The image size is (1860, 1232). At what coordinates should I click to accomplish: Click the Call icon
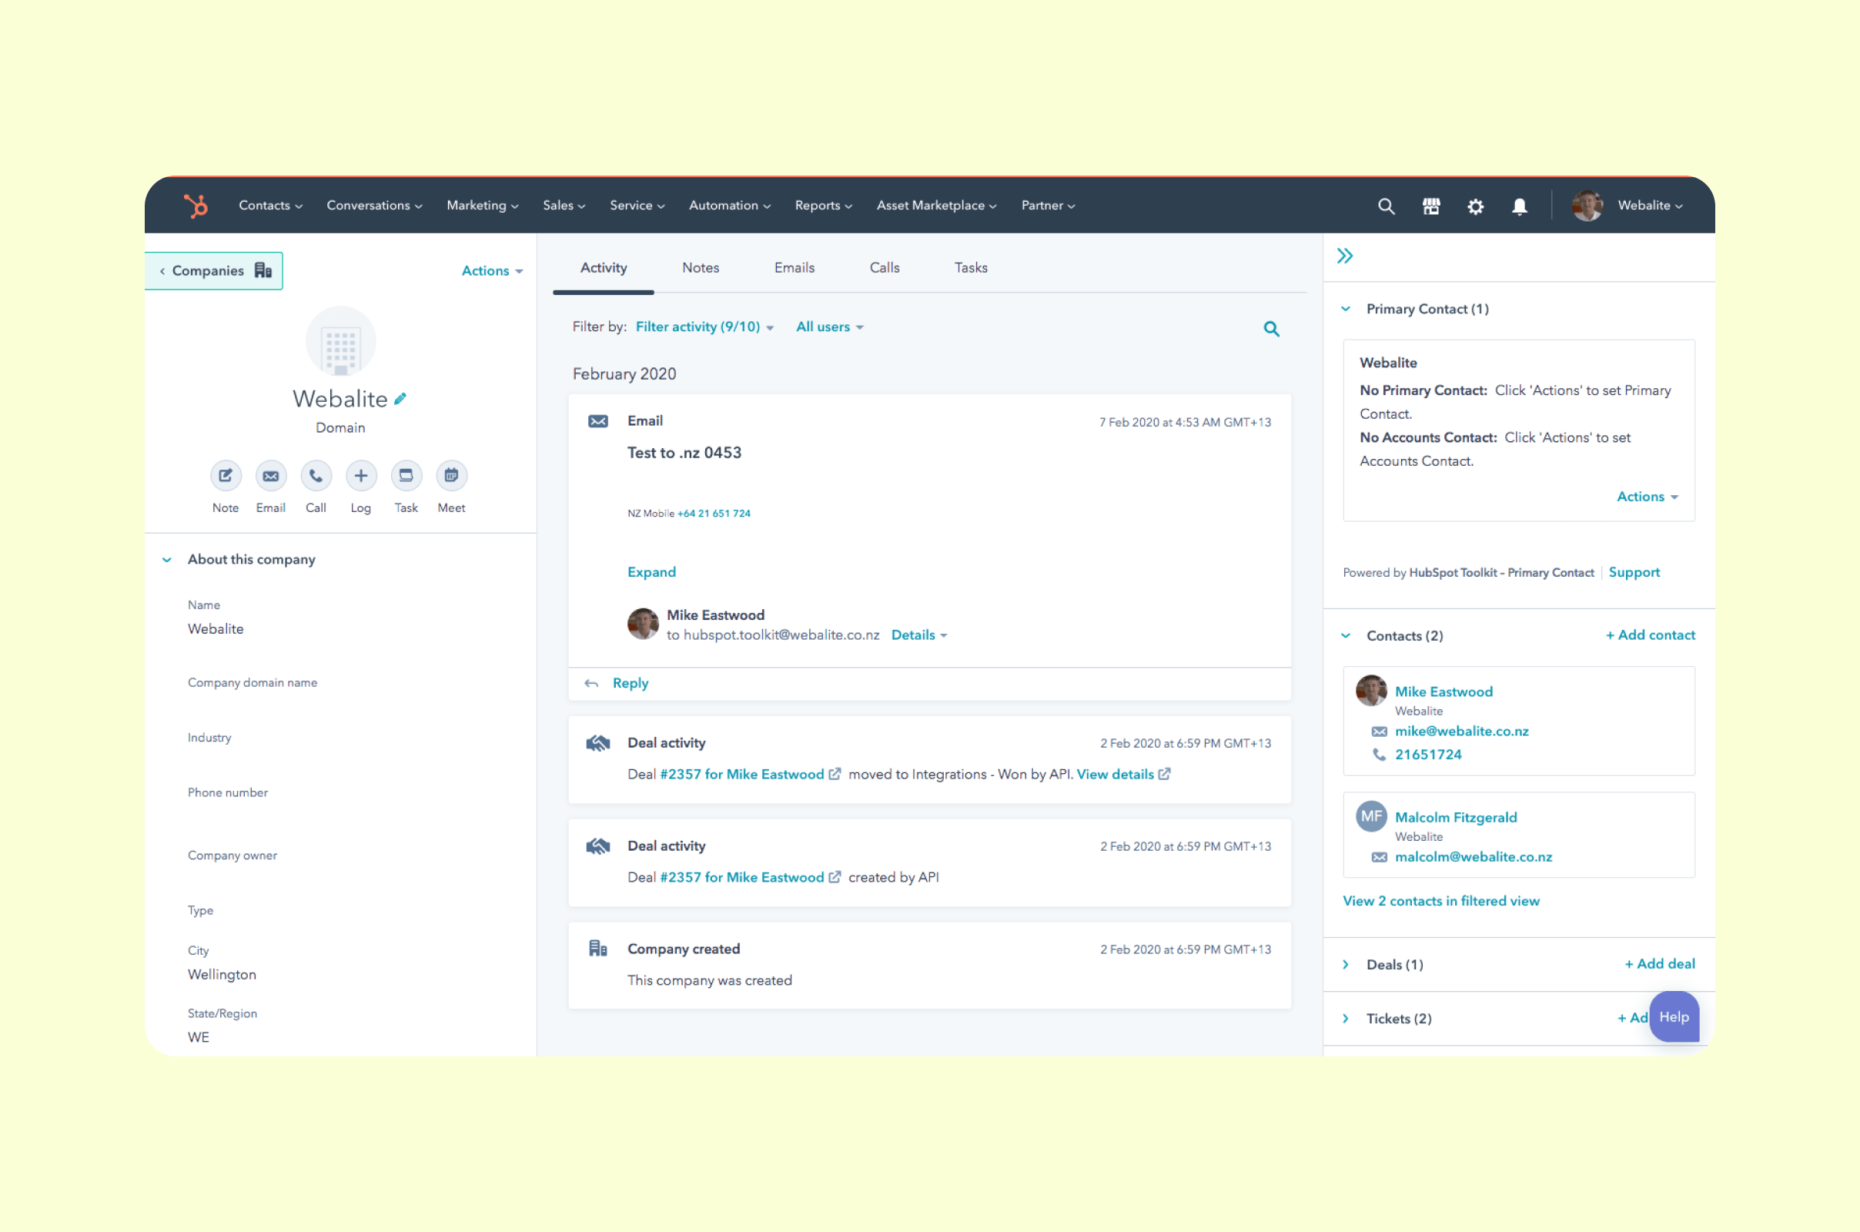(316, 475)
